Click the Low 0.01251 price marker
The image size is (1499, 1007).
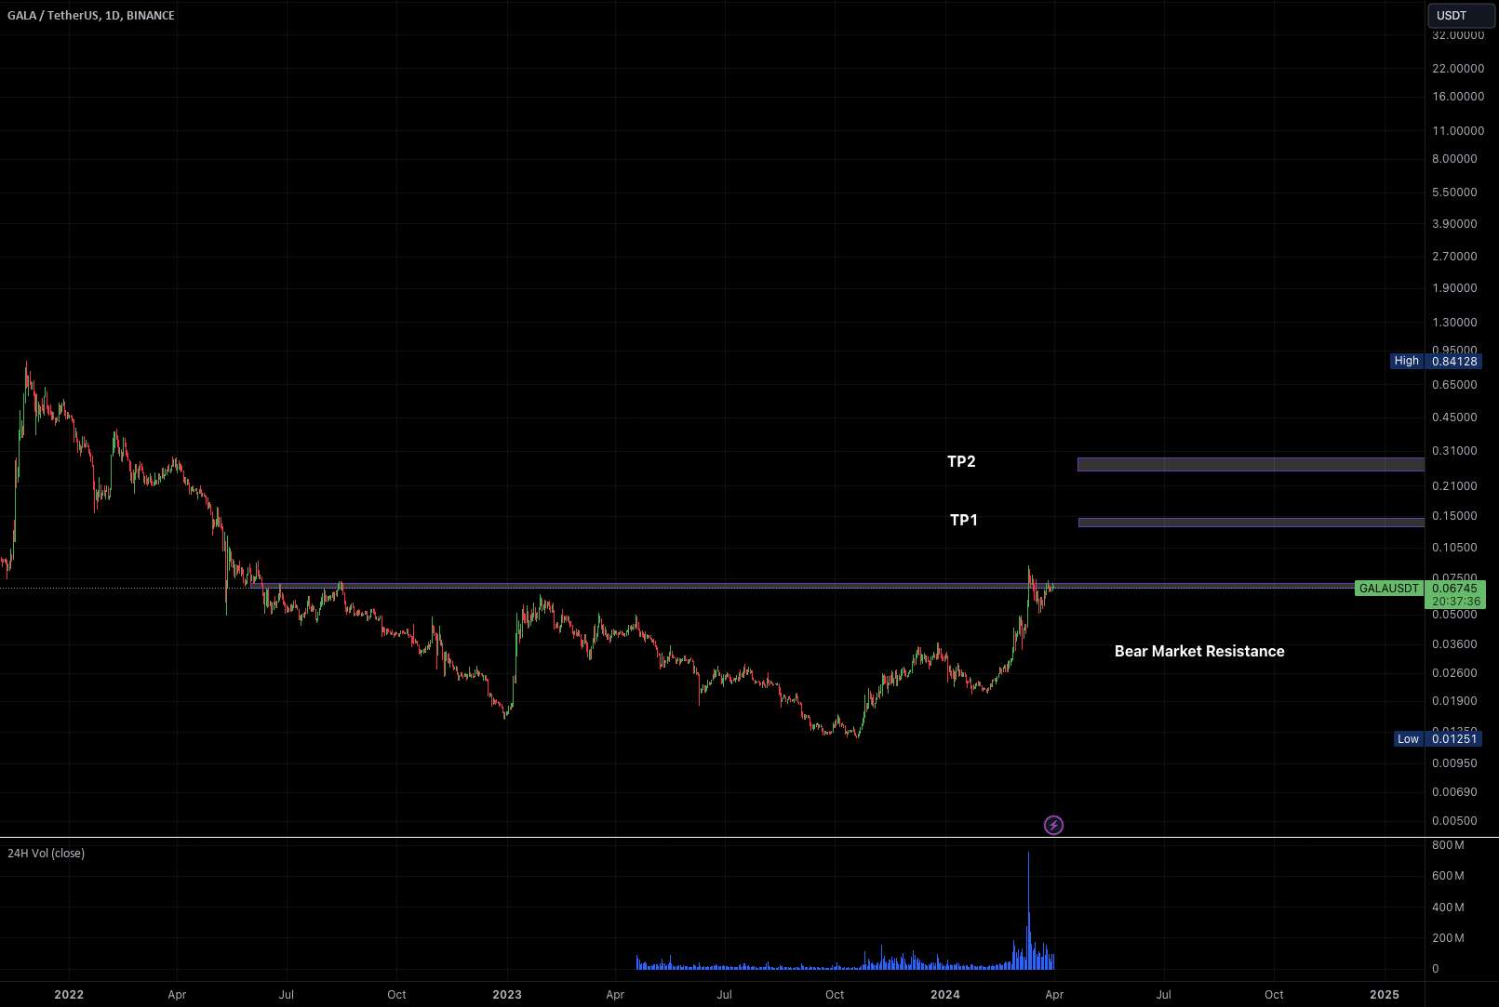point(1437,739)
